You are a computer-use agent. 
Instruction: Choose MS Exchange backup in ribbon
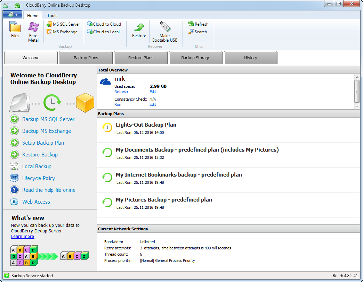[62, 32]
